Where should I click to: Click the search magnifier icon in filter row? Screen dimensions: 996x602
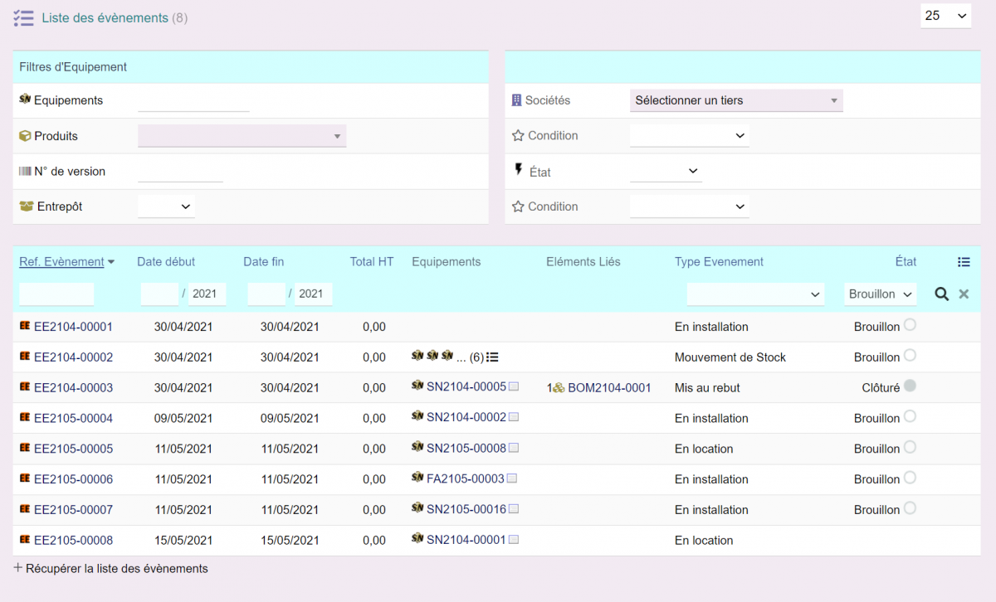(x=941, y=294)
